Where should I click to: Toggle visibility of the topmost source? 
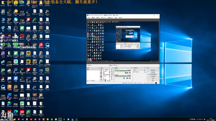pos(110,70)
